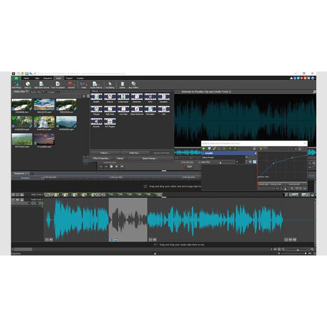The width and height of the screenshot is (327, 327).
Task: Switch bin to list view icon
Action: 88,96
